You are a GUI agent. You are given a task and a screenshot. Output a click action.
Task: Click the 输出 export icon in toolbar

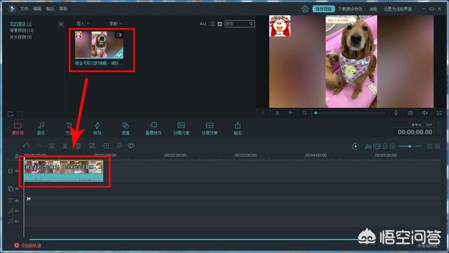[237, 128]
